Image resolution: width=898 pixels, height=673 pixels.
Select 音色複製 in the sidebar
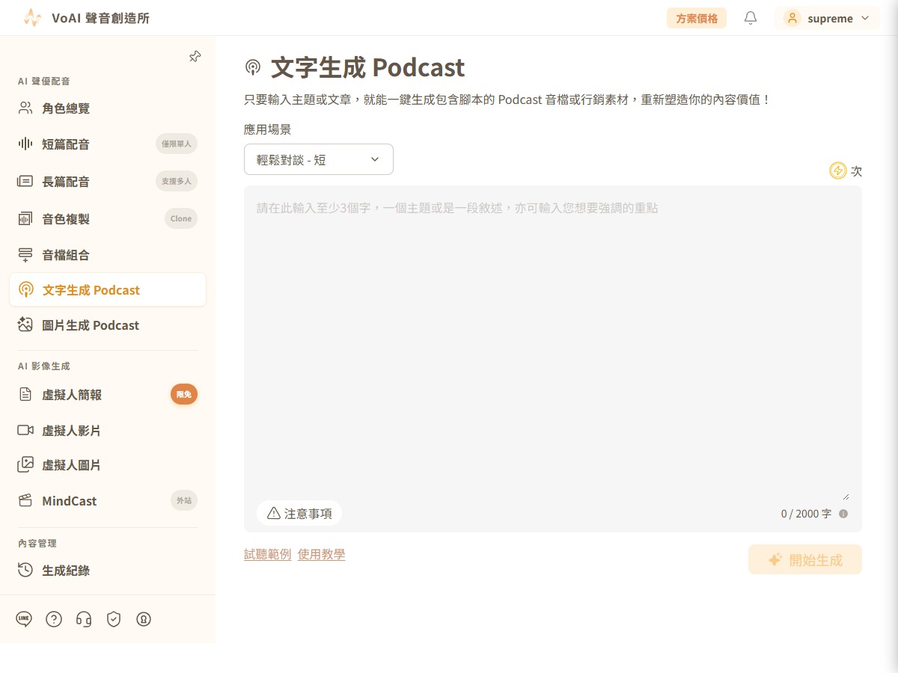(x=108, y=219)
